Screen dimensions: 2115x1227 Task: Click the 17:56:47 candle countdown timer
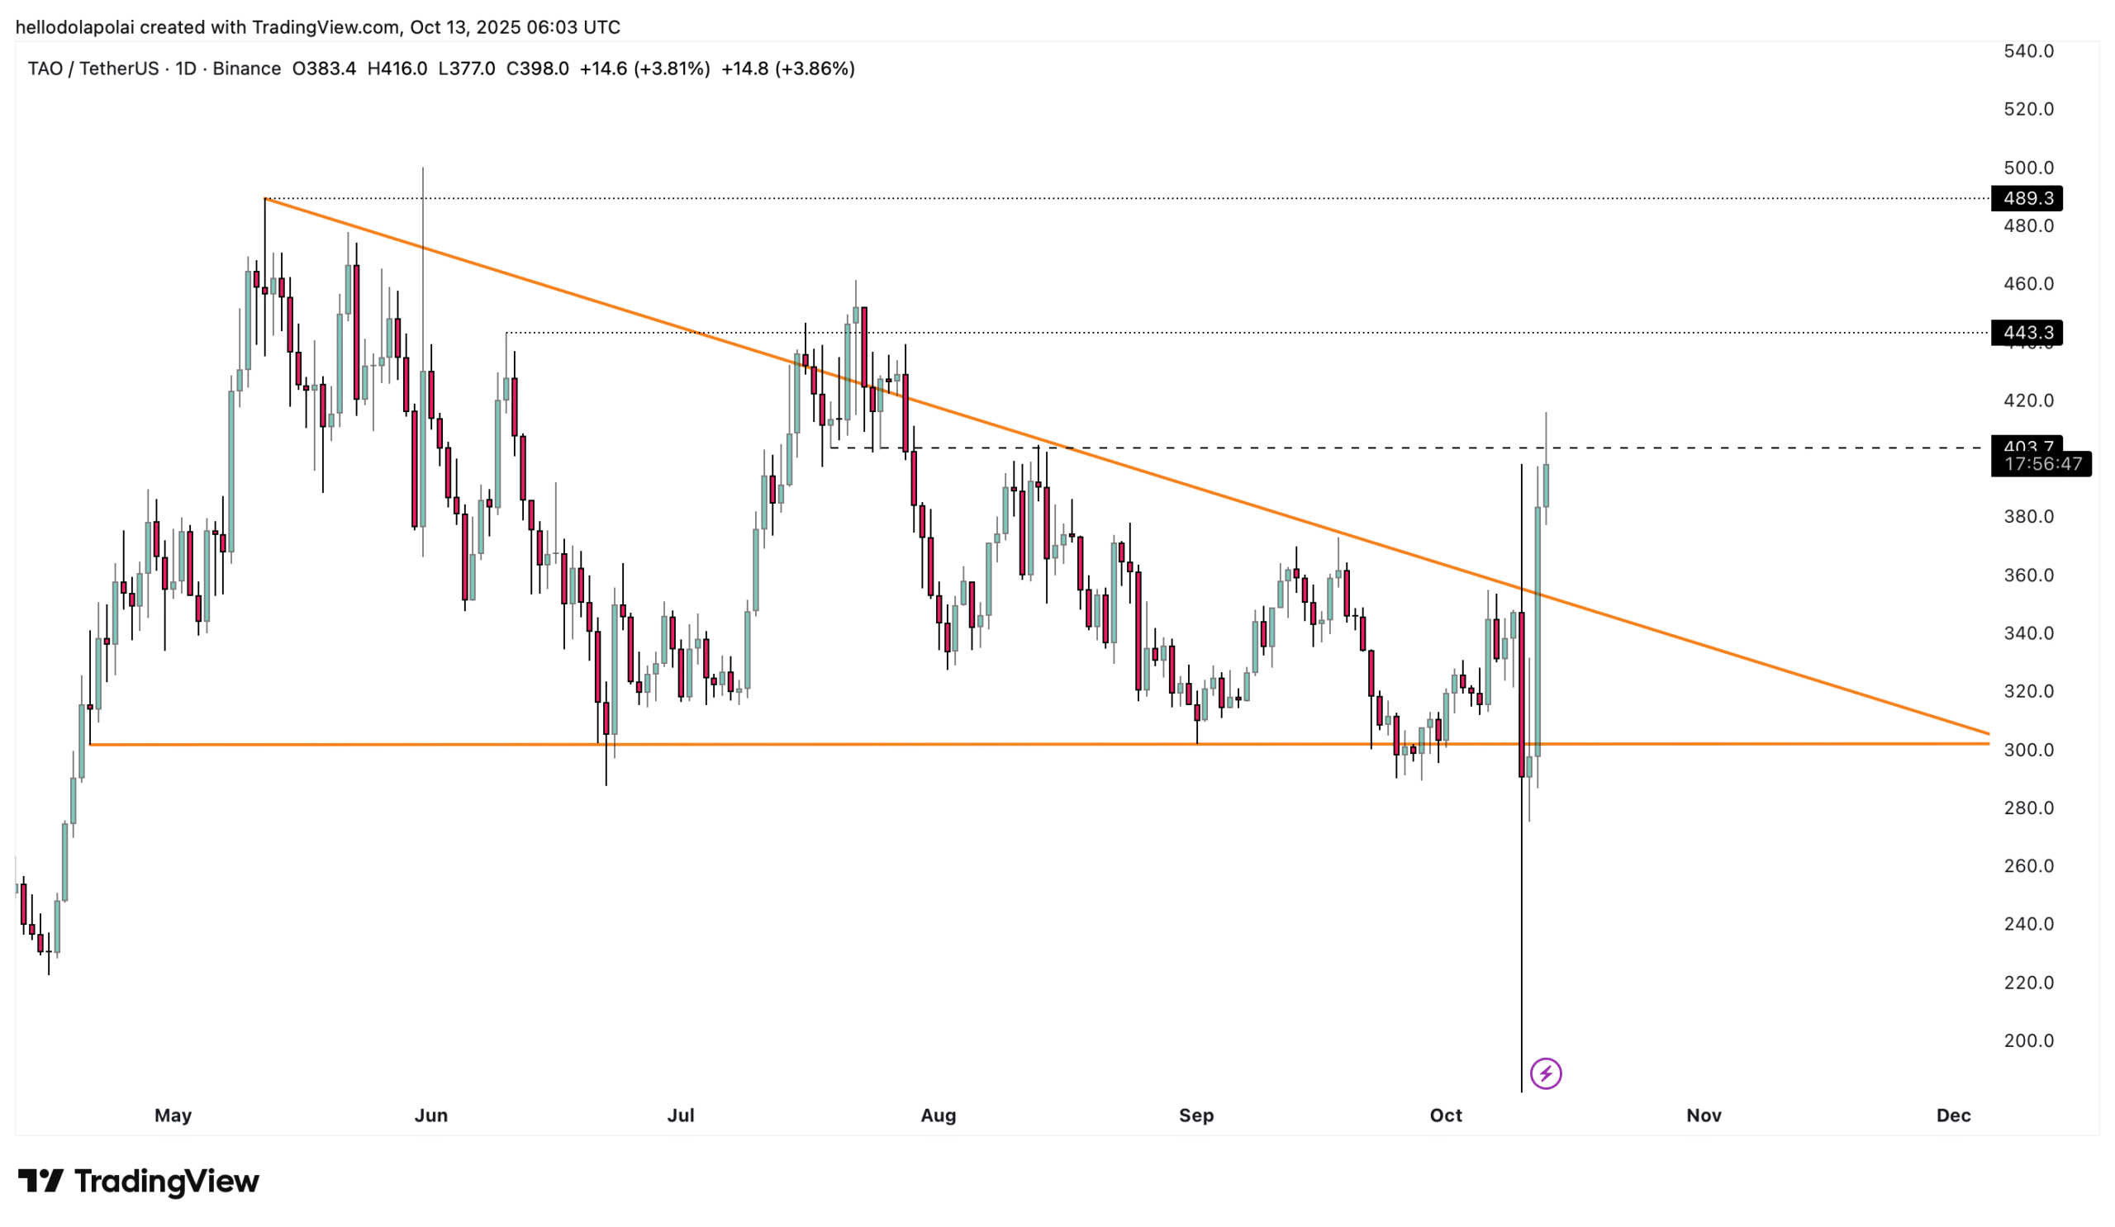(2041, 464)
